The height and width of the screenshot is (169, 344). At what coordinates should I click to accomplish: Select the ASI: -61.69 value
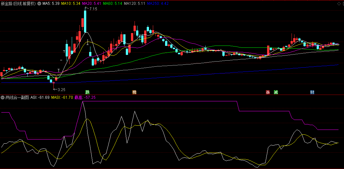coord(40,97)
